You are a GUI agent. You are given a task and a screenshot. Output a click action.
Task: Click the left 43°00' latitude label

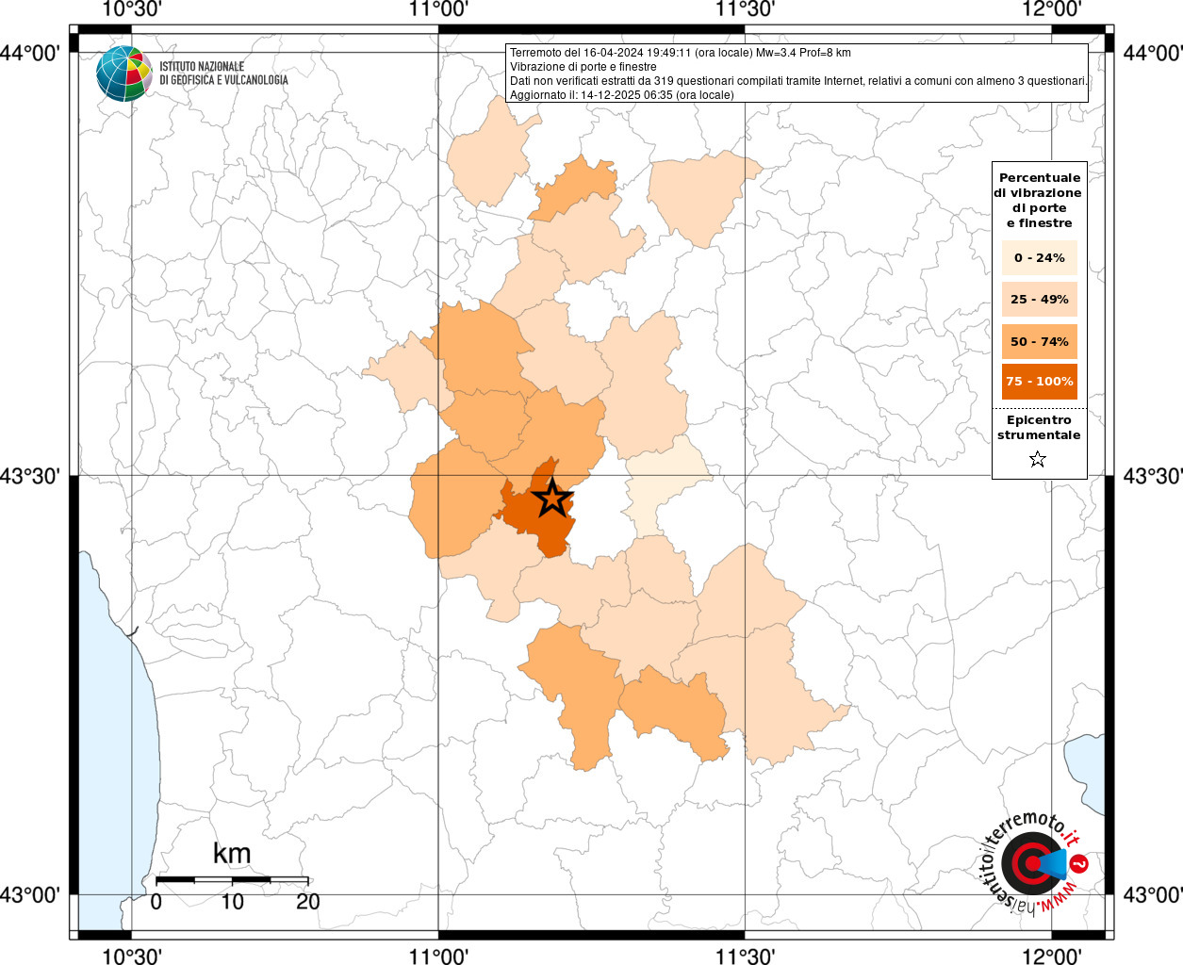pos(31,894)
